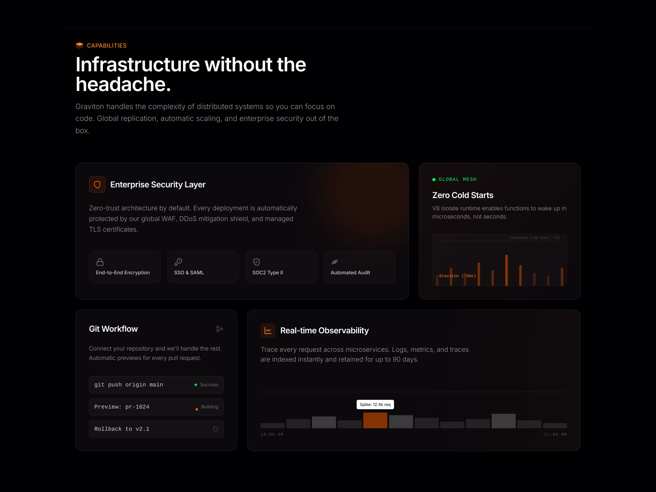Select the Preview: pr-1024 row

click(x=156, y=407)
